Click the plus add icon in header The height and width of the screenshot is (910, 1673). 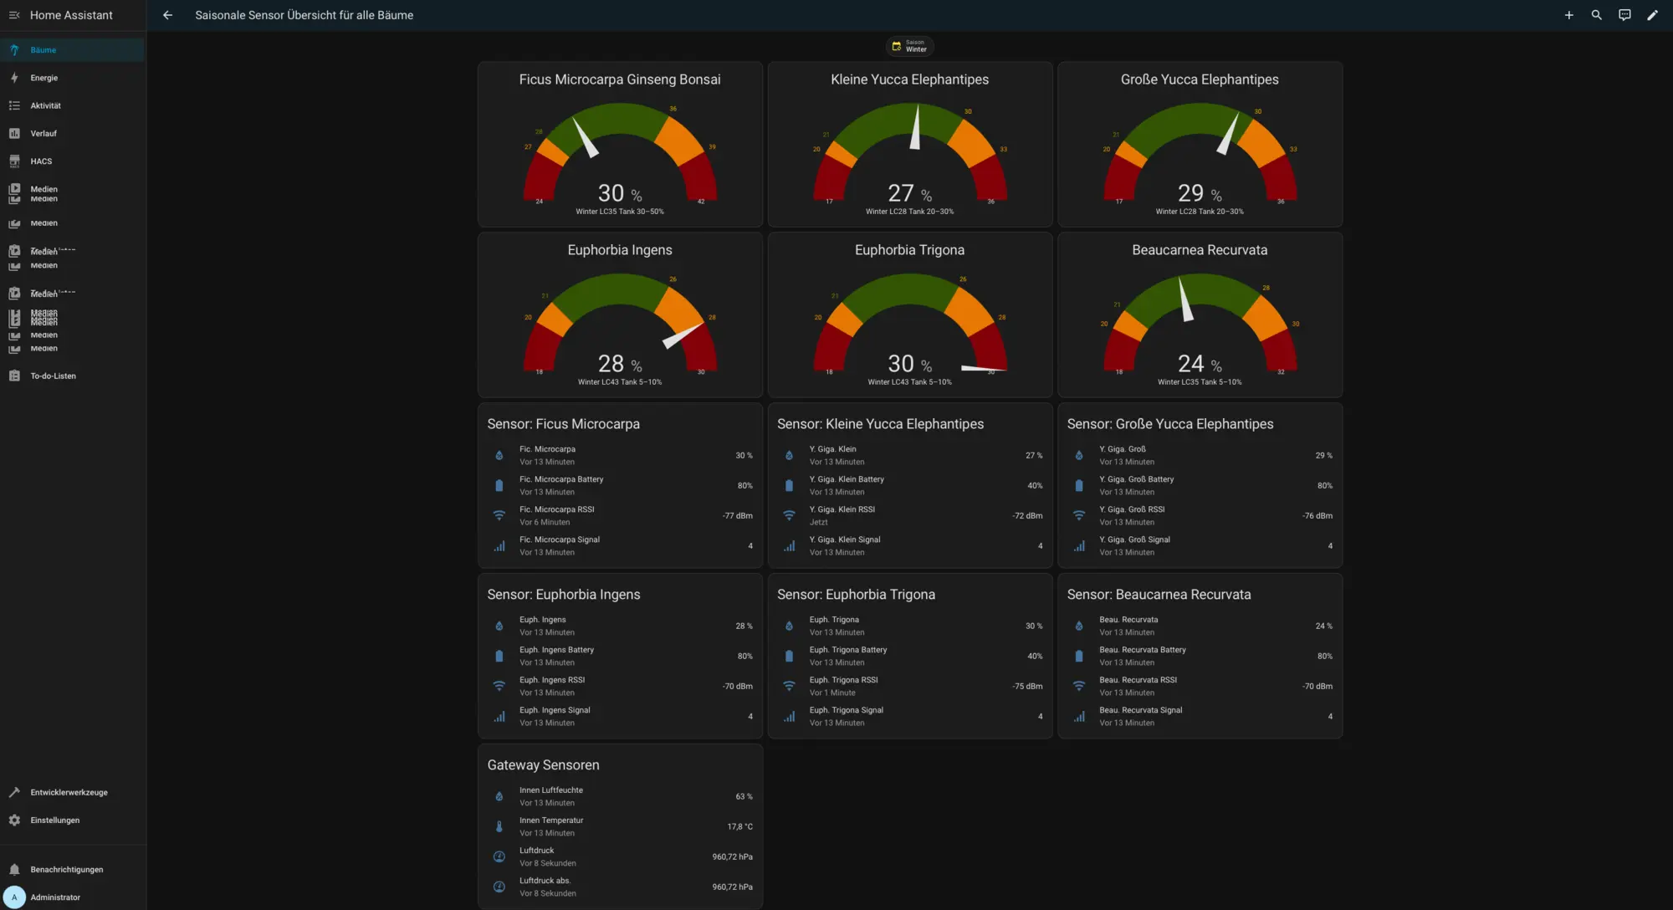pyautogui.click(x=1568, y=15)
